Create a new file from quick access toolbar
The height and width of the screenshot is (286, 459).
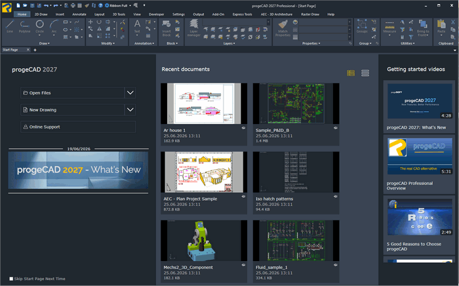click(18, 5)
